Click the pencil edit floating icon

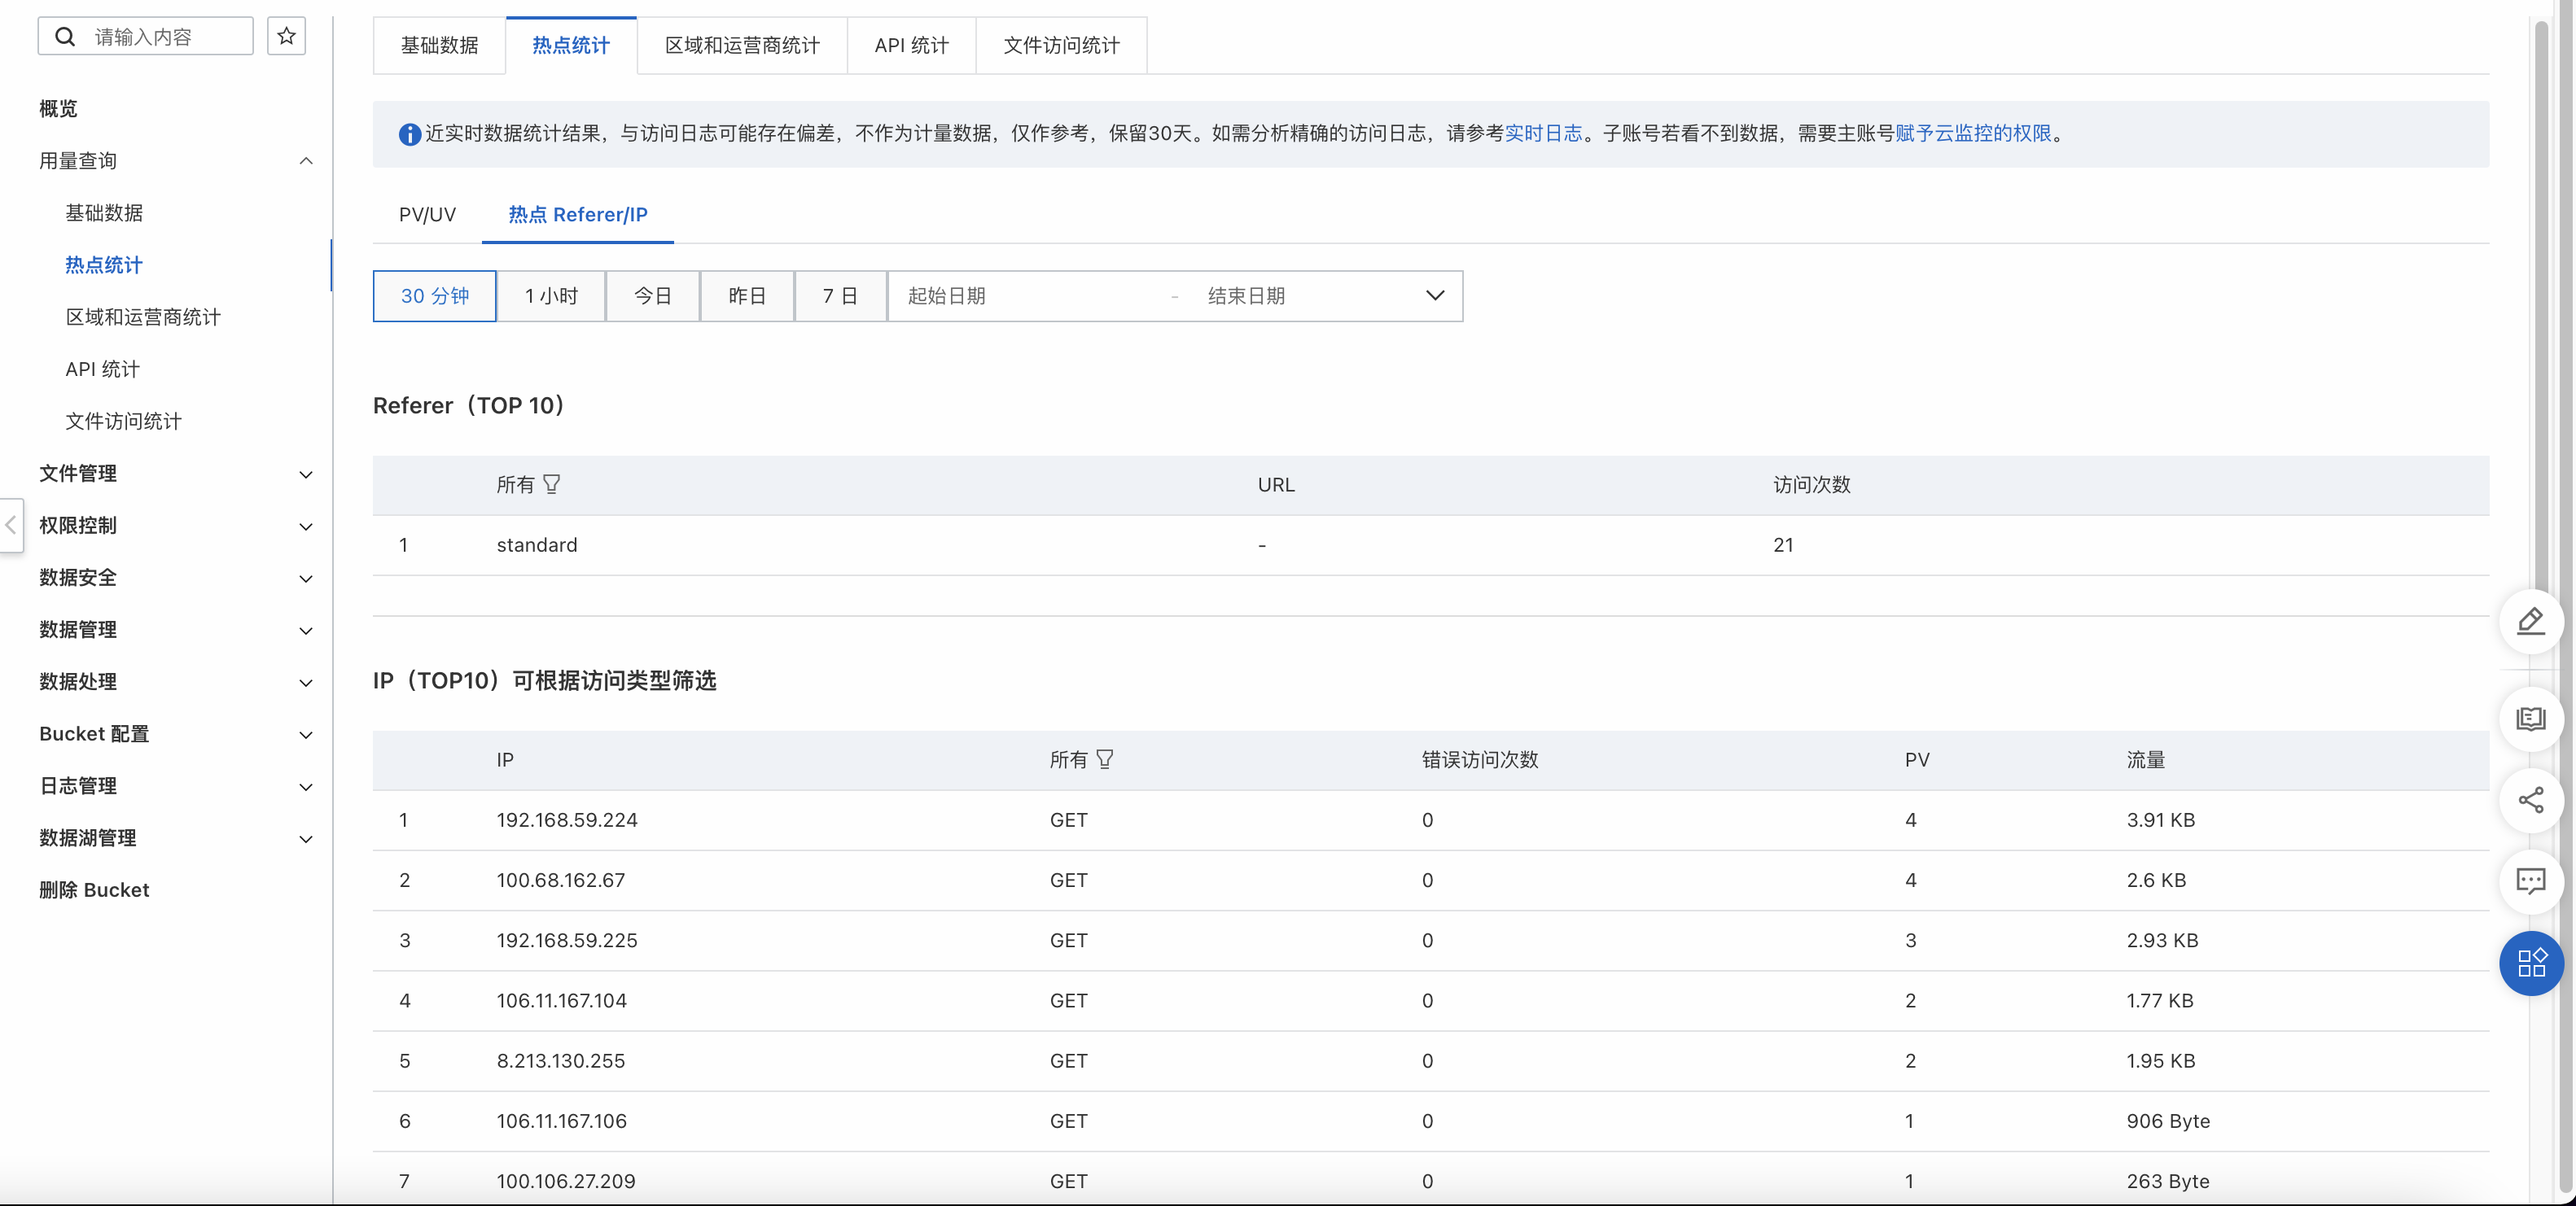[2530, 622]
